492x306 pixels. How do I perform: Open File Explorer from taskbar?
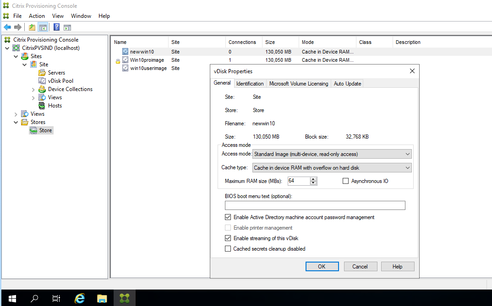(102, 298)
